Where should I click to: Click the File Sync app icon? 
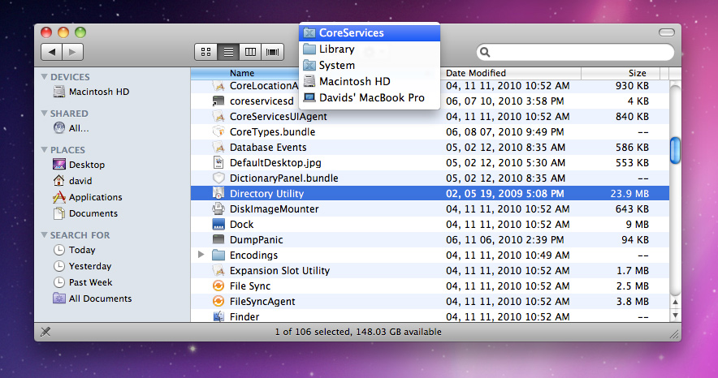tap(218, 286)
